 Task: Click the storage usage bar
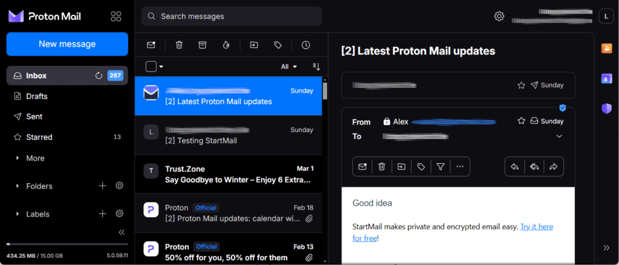coord(67,244)
